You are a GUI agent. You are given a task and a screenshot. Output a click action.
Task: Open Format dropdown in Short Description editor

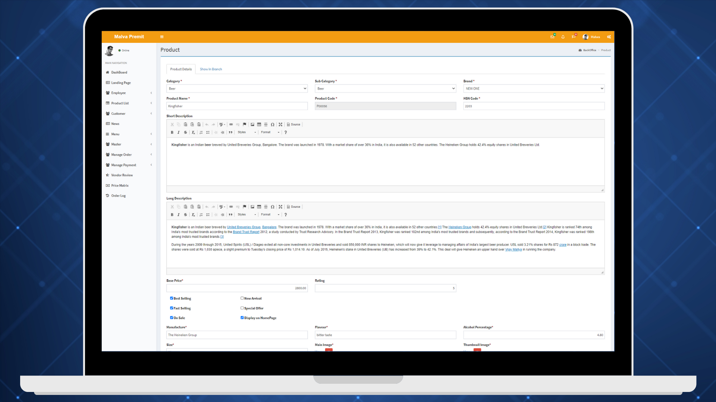(x=270, y=133)
